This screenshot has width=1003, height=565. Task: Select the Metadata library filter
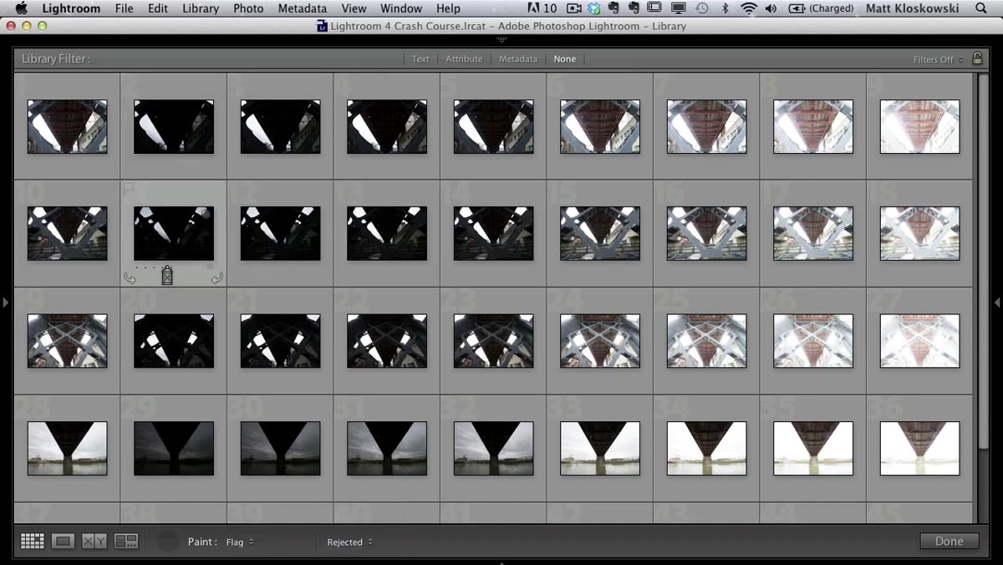pos(518,59)
